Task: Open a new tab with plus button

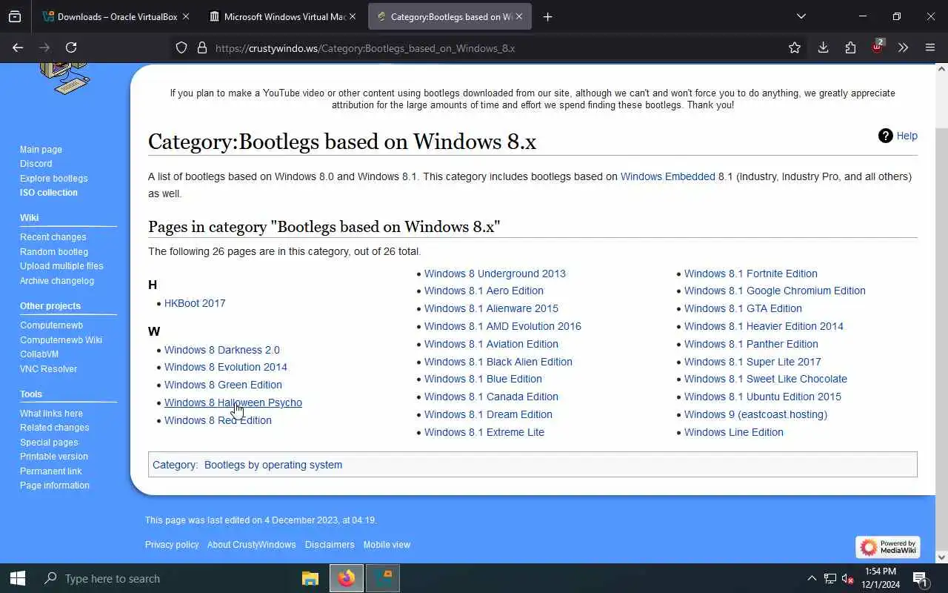Action: [x=547, y=16]
